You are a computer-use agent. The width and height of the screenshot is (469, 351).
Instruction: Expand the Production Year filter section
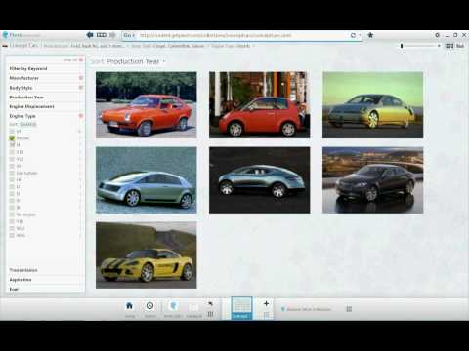(x=44, y=97)
